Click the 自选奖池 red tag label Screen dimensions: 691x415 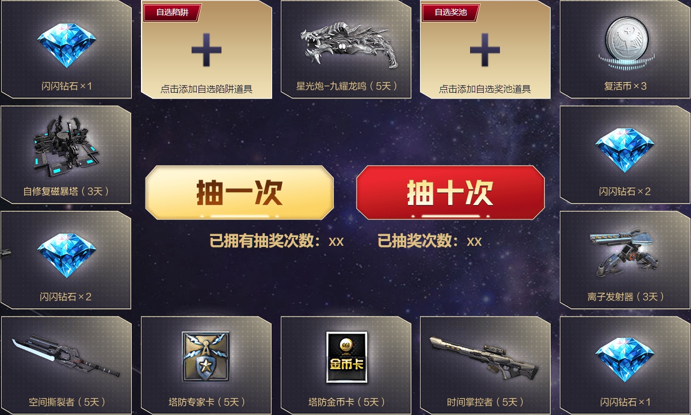point(451,12)
